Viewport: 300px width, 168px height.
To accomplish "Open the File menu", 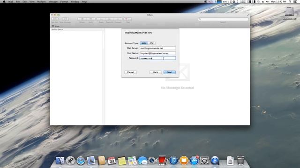I will point(18,1).
